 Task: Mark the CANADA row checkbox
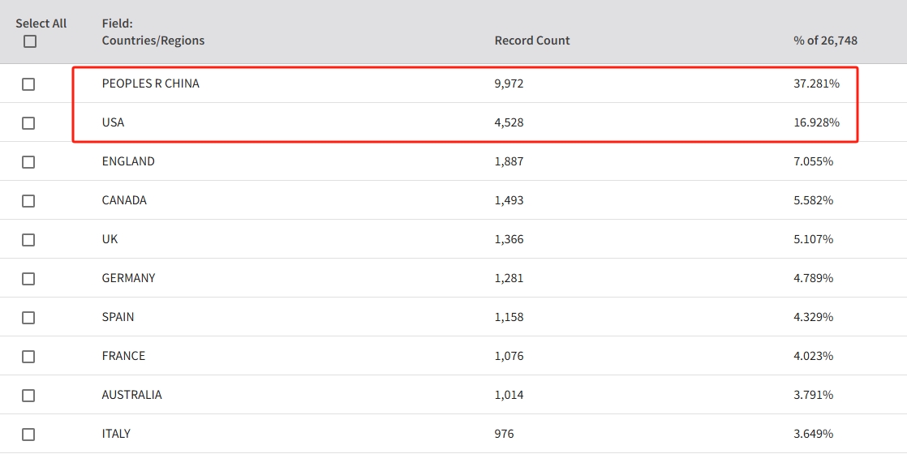click(x=28, y=201)
